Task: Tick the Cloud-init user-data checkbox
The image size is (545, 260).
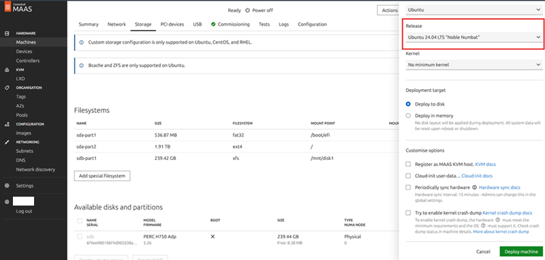Action: point(408,176)
